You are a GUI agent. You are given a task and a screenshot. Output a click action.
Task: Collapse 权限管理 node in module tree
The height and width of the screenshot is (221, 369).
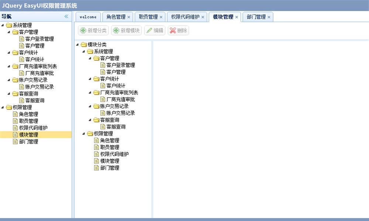coord(84,134)
